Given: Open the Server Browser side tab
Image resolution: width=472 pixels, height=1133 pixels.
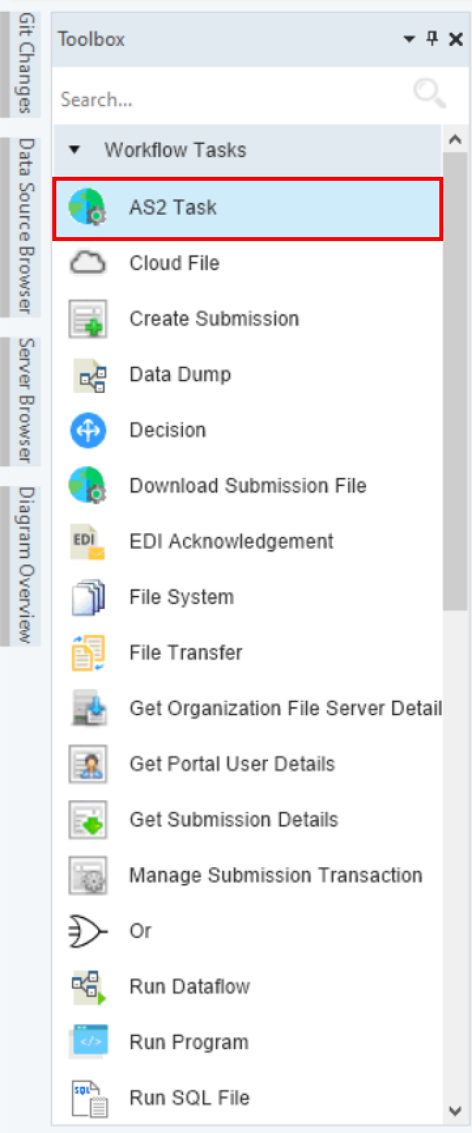Looking at the screenshot, I should tap(26, 400).
